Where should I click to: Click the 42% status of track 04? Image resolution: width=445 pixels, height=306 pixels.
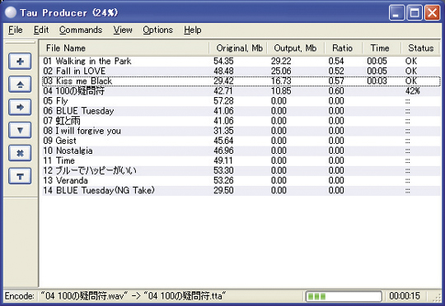[x=413, y=91]
